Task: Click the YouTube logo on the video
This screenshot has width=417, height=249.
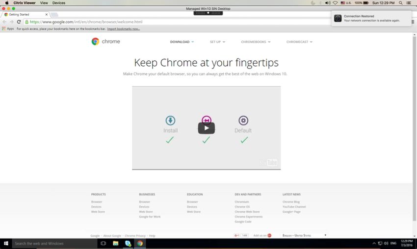Action: tap(268, 162)
